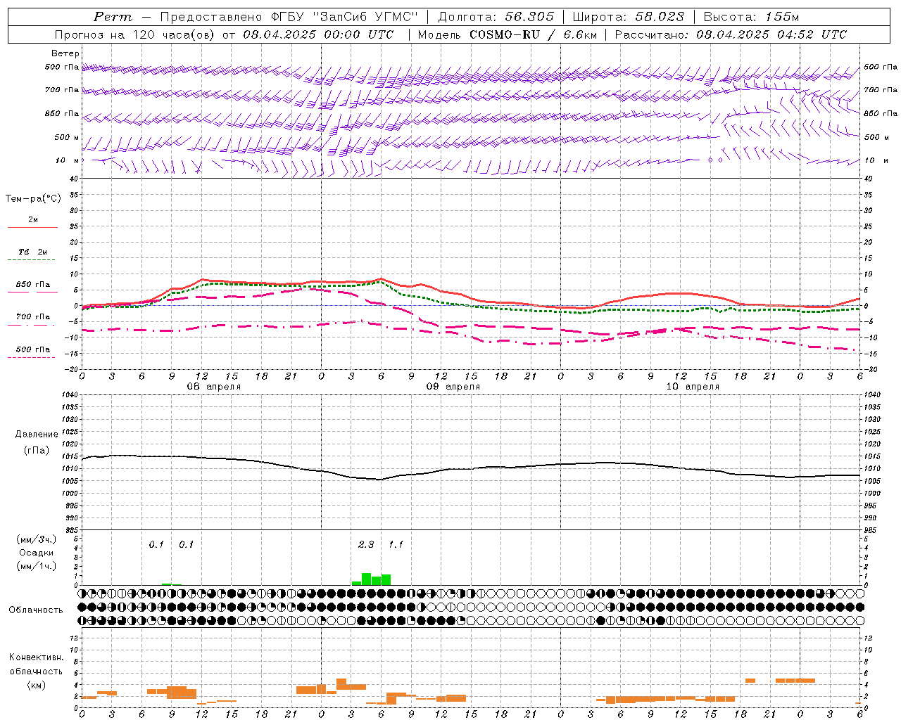Click the station name "Perm" in header
This screenshot has width=901, height=720.
pyautogui.click(x=113, y=17)
